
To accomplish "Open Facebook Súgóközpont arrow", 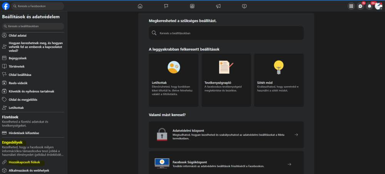I will [289, 164].
